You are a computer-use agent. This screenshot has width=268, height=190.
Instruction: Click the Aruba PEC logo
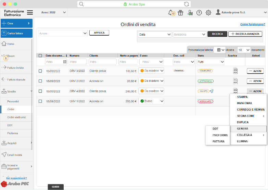[15, 184]
